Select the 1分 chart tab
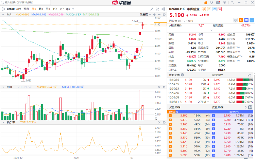Screen dimensions: 255x159 pos(55,9)
